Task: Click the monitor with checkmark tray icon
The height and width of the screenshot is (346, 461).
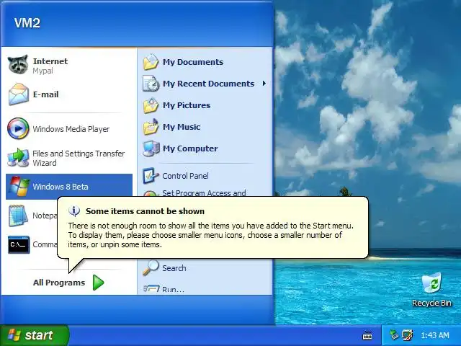Action: point(408,335)
